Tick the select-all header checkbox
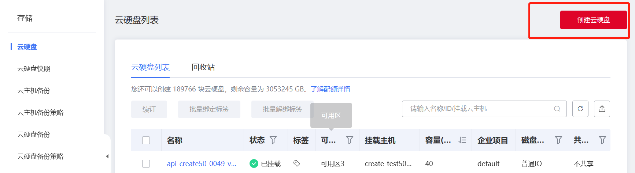This screenshot has height=173, width=635. pos(146,140)
